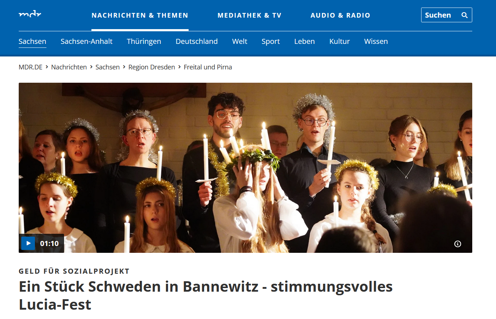Open the Kultur section

(x=339, y=41)
